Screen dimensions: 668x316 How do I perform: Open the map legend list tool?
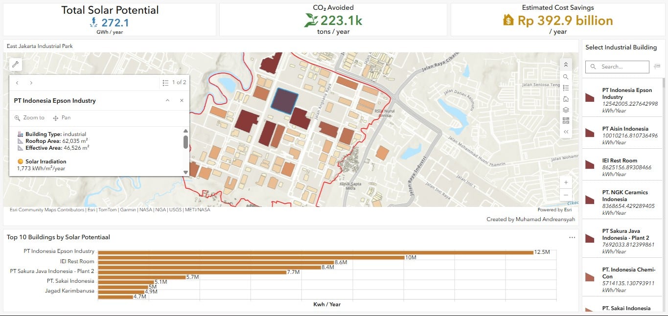tap(566, 88)
